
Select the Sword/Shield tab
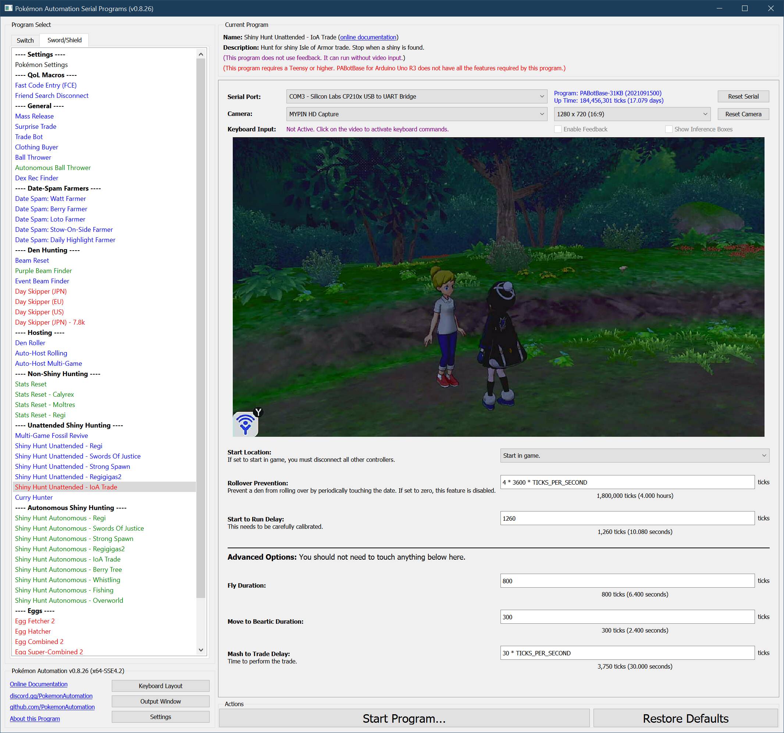(64, 40)
